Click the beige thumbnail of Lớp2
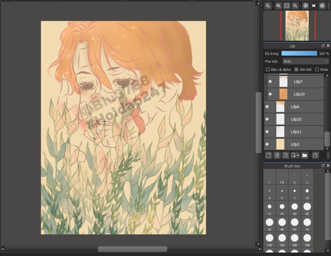 click(x=280, y=144)
